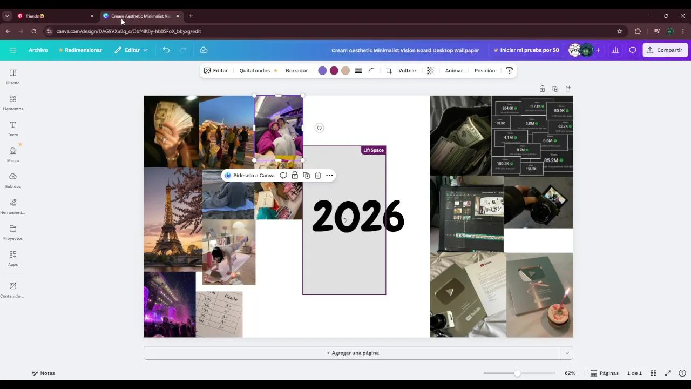Toggle the Páginas view
The height and width of the screenshot is (389, 691).
click(x=604, y=373)
